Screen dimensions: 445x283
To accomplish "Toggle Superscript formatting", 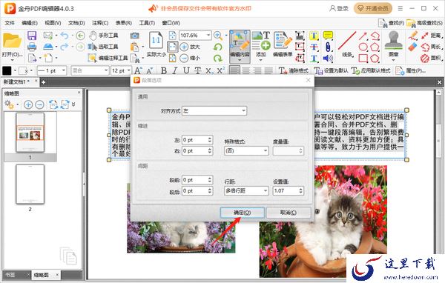I will [x=220, y=70].
